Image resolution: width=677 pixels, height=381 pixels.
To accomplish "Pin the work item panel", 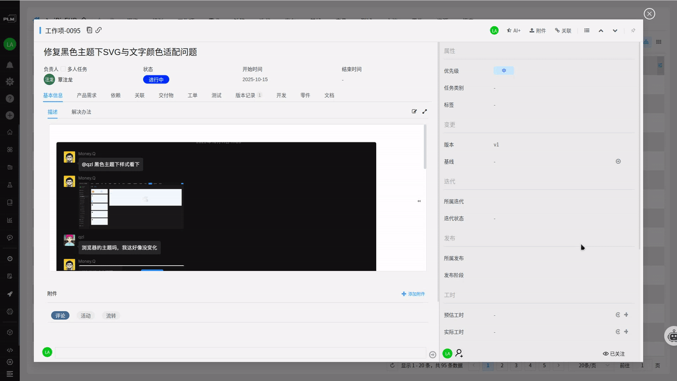I will [633, 30].
